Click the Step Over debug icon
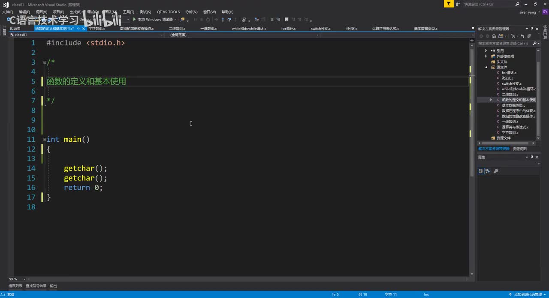 click(x=229, y=19)
